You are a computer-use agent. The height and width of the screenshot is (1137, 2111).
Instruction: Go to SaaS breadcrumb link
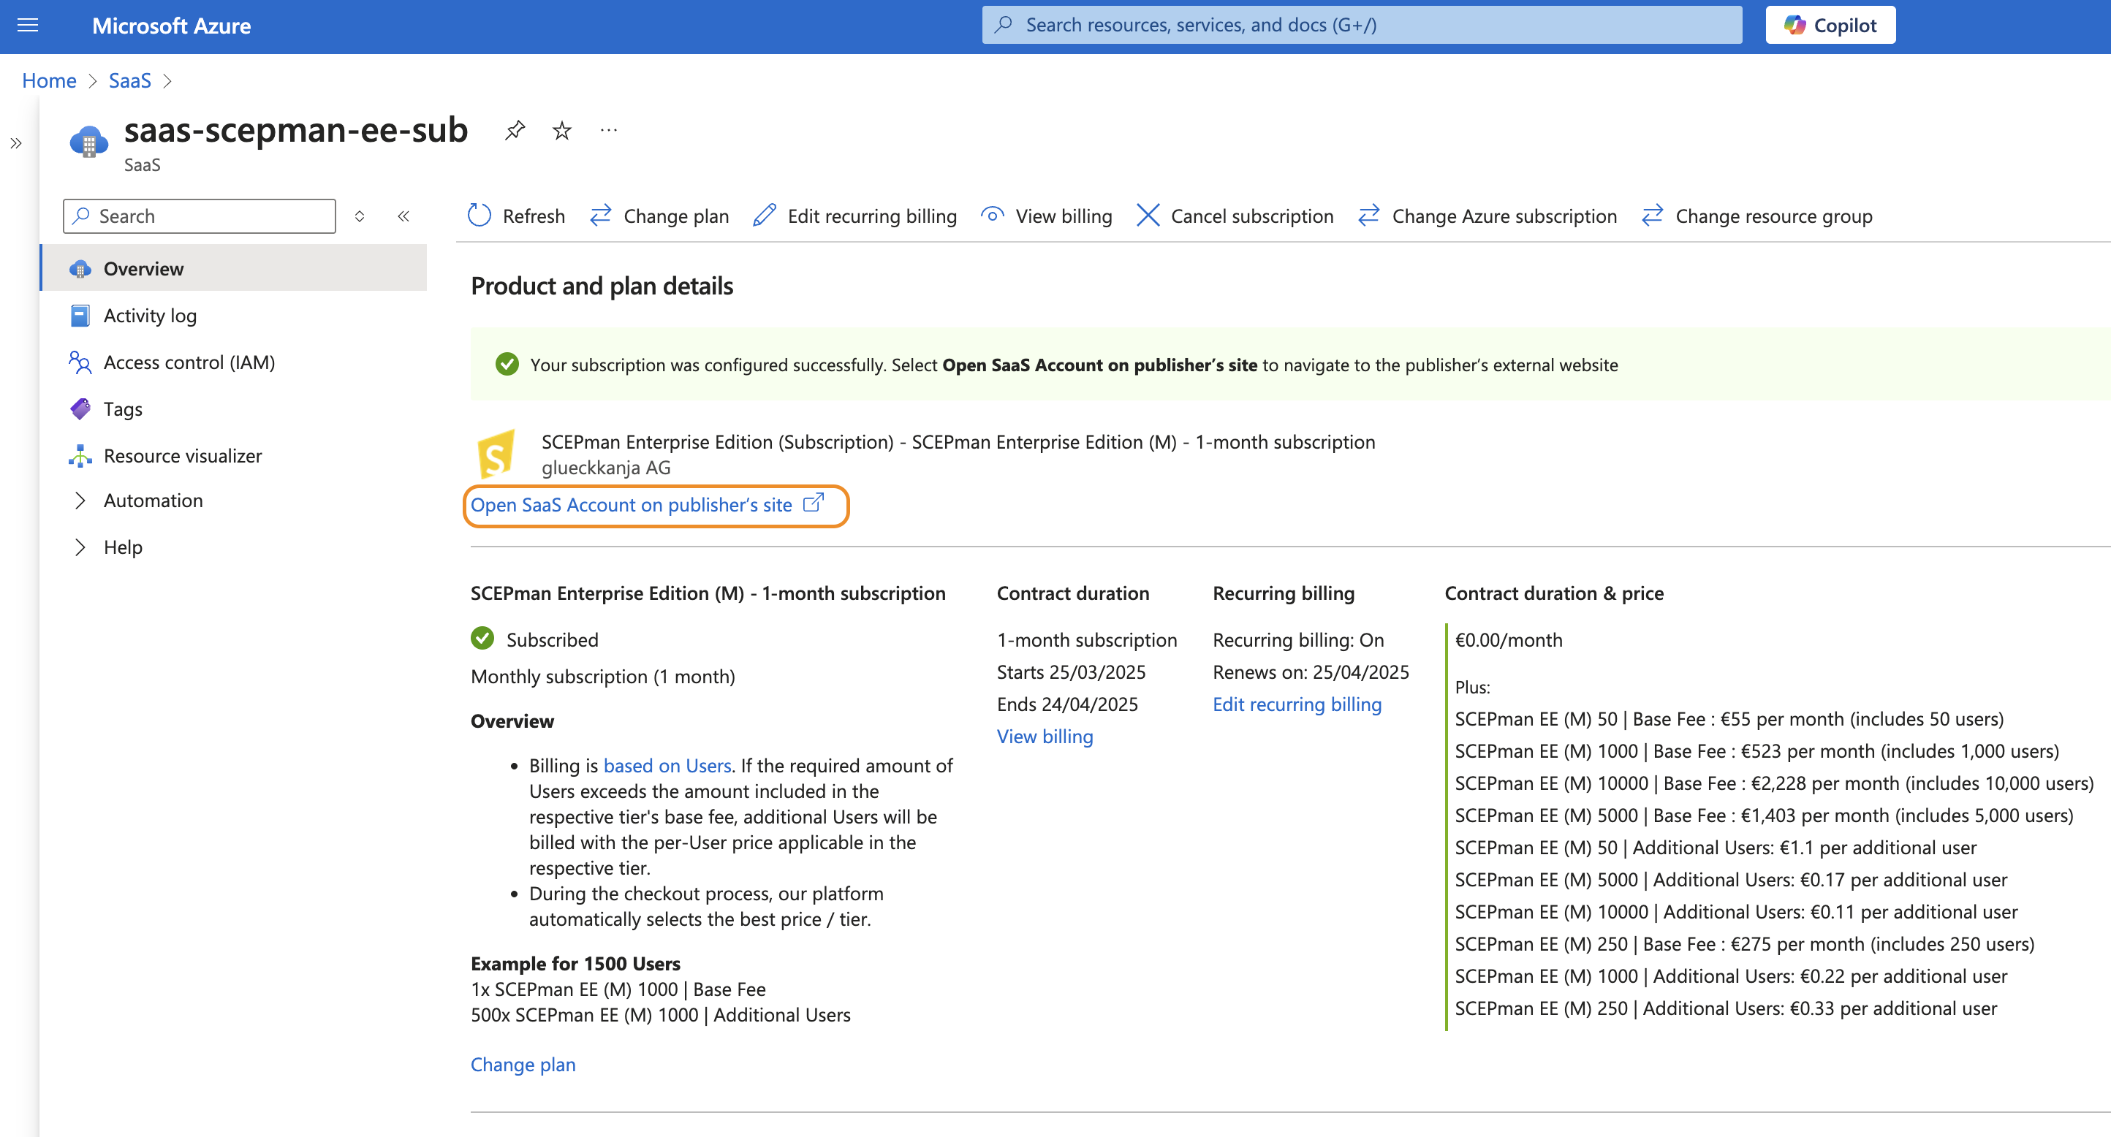point(129,80)
